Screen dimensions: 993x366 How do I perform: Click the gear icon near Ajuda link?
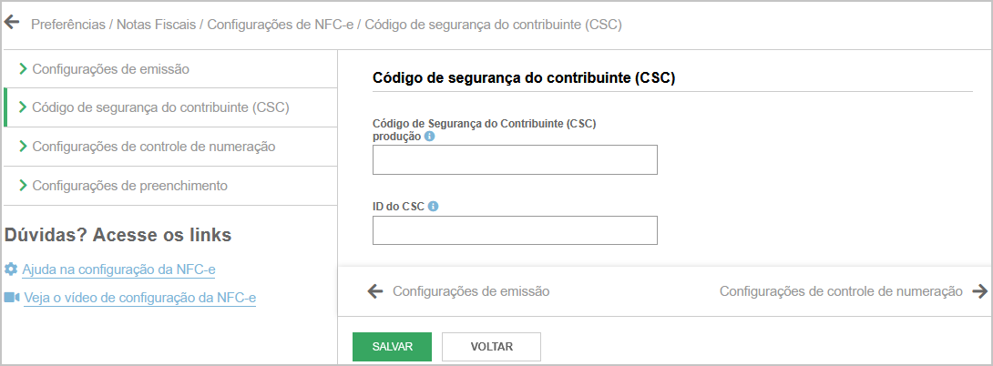11,269
